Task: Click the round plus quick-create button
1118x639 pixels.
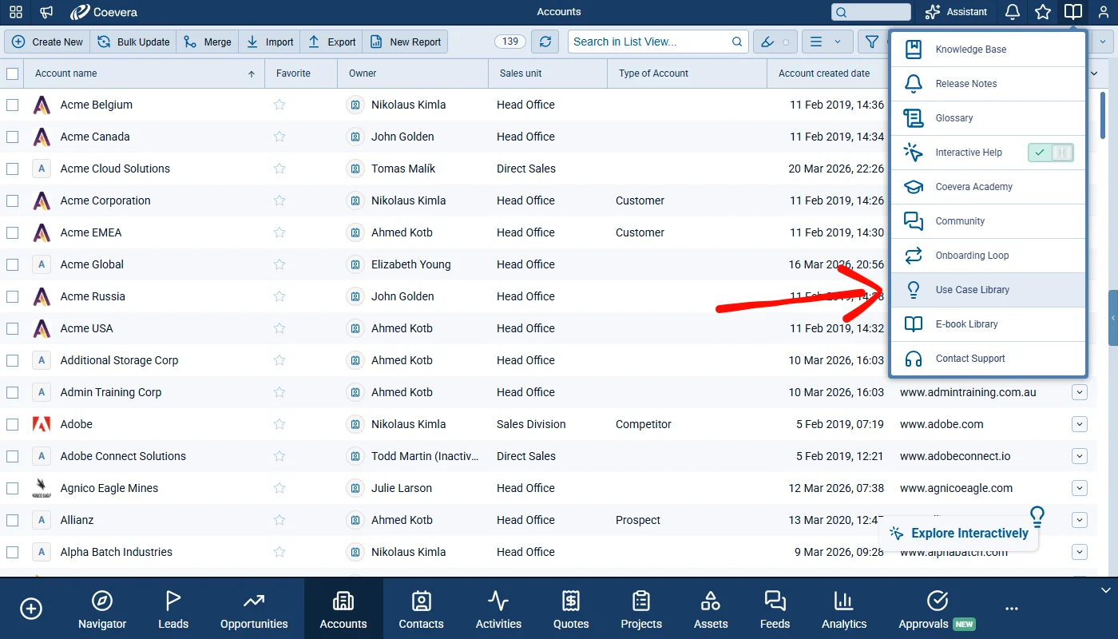Action: tap(31, 609)
